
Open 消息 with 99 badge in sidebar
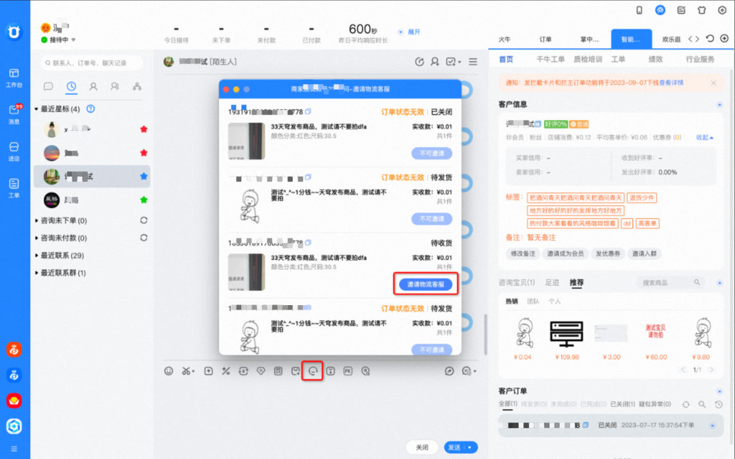click(x=14, y=114)
